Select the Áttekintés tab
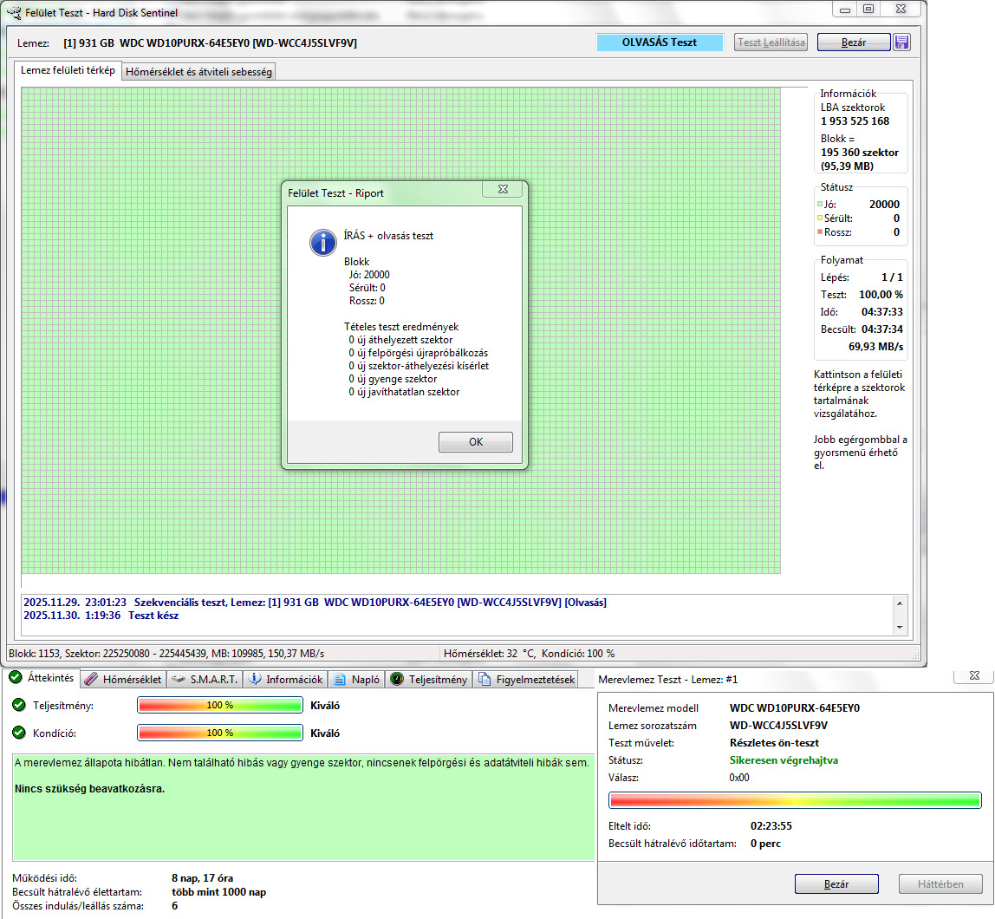Image resolution: width=995 pixels, height=919 pixels. pos(42,678)
